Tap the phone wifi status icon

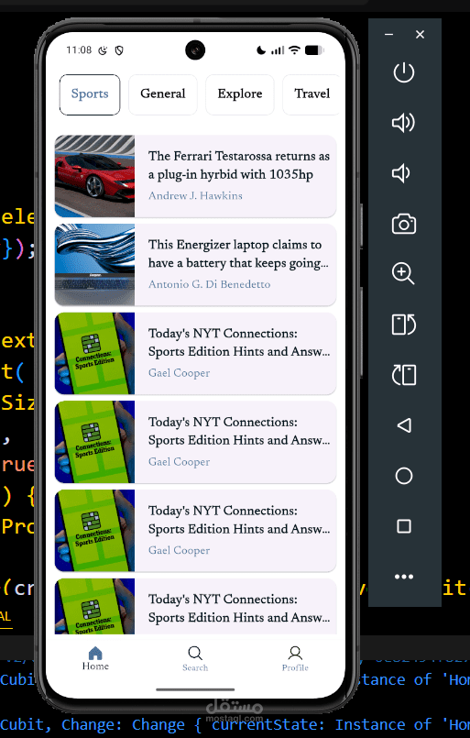tap(294, 50)
